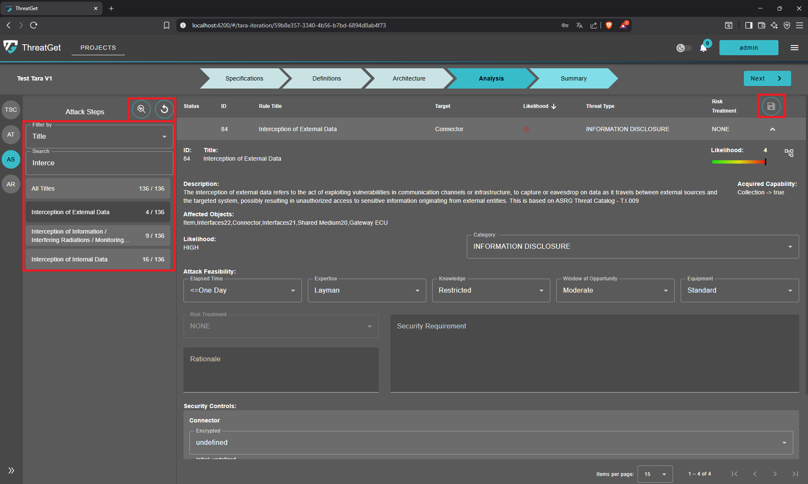The width and height of the screenshot is (808, 484).
Task: Click the admin account button
Action: point(749,48)
